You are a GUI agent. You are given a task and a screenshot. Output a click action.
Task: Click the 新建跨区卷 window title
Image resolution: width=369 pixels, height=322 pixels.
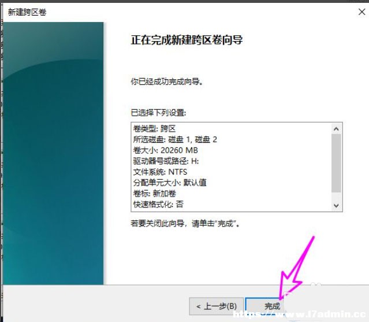click(27, 12)
